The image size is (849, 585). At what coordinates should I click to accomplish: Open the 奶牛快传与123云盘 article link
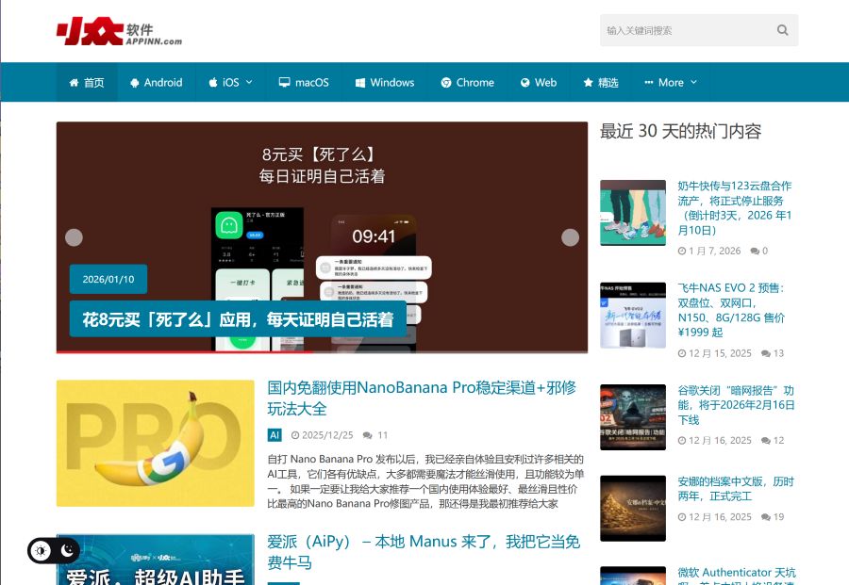click(735, 208)
